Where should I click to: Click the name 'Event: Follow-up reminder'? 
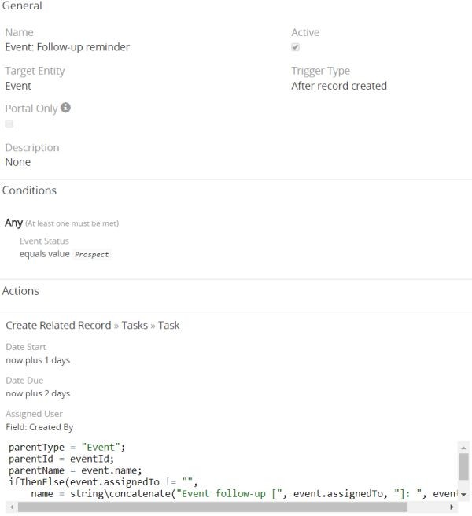point(68,47)
